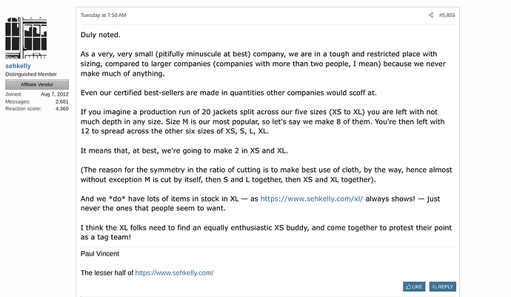The width and height of the screenshot is (511, 297).
Task: Click the Paul Vincent signature name
Action: 100,253
